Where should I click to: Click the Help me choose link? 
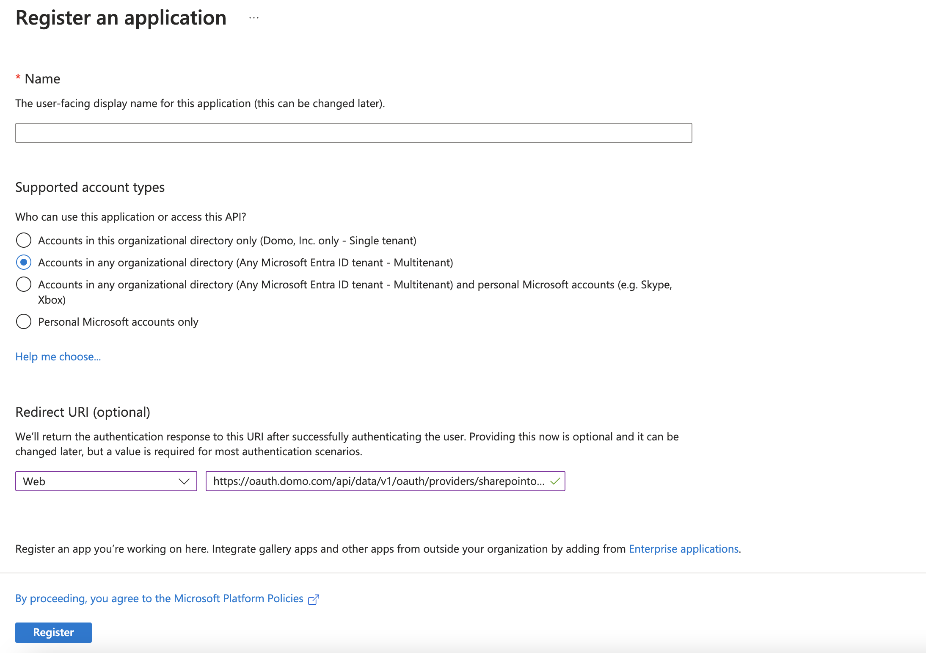pos(58,357)
